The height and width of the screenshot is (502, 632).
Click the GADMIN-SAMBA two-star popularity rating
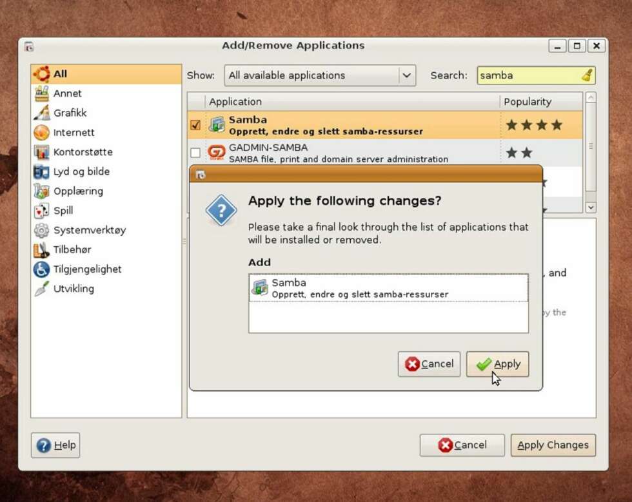519,153
